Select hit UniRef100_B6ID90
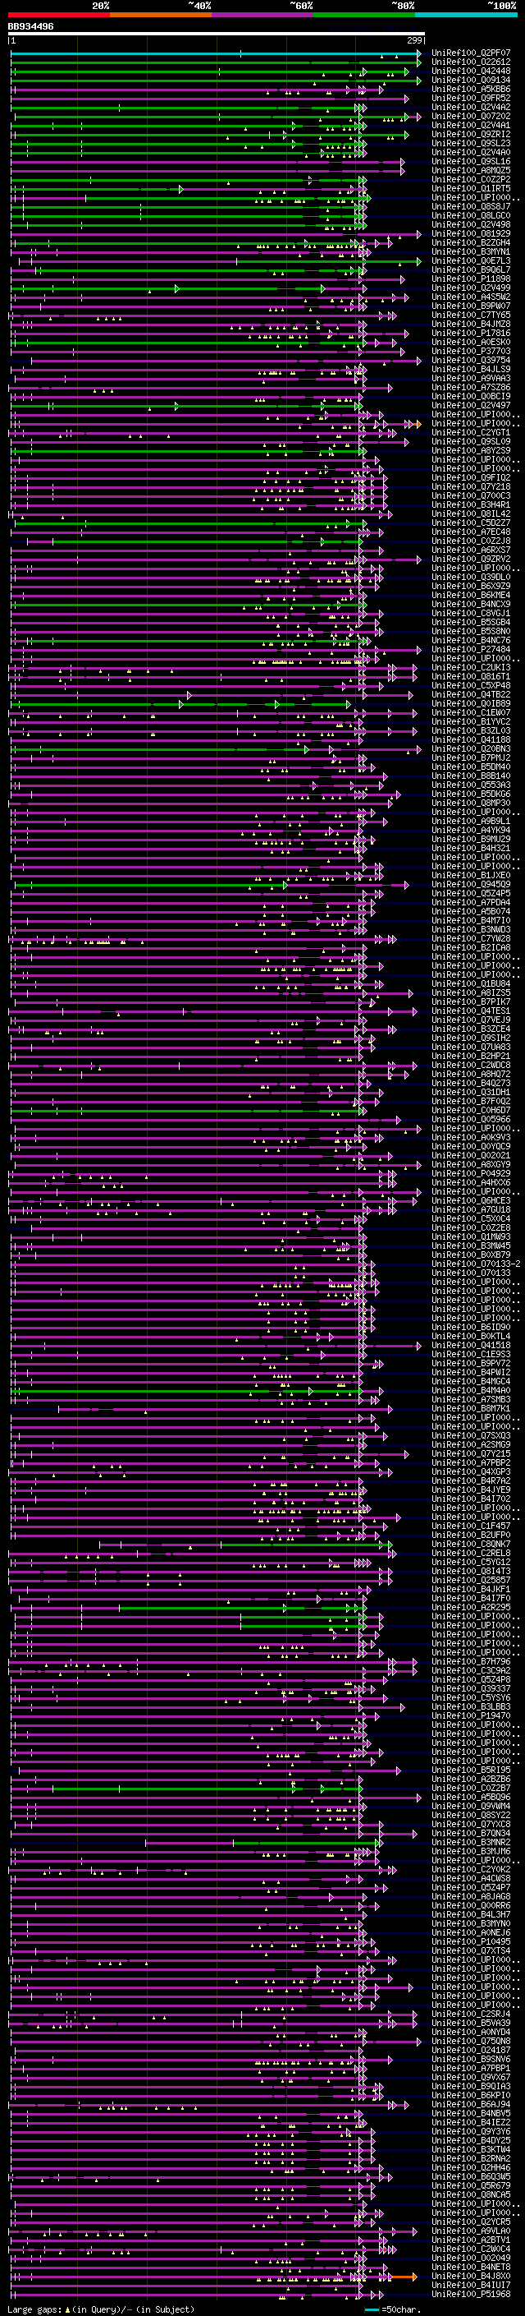The height and width of the screenshot is (2316, 525). (x=471, y=1327)
